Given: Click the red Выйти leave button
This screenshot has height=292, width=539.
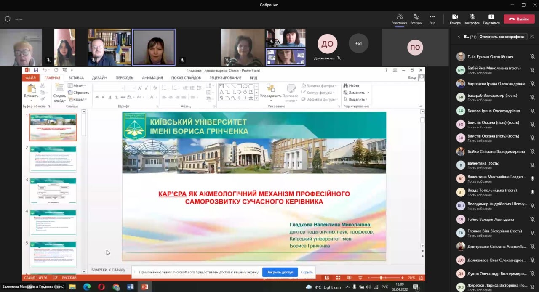Looking at the screenshot, I should pos(519,19).
